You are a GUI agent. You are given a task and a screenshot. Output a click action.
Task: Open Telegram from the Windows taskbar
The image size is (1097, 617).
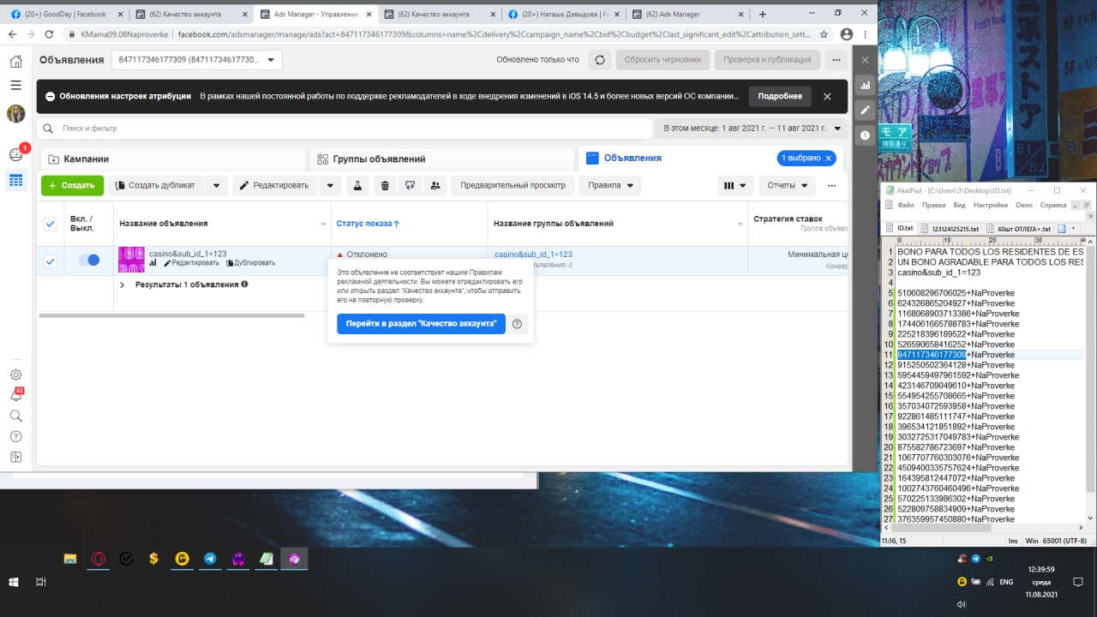pyautogui.click(x=210, y=559)
